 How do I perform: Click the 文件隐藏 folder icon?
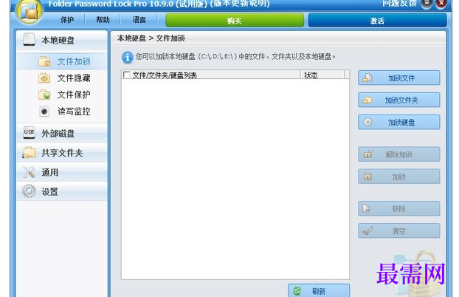[x=44, y=78]
